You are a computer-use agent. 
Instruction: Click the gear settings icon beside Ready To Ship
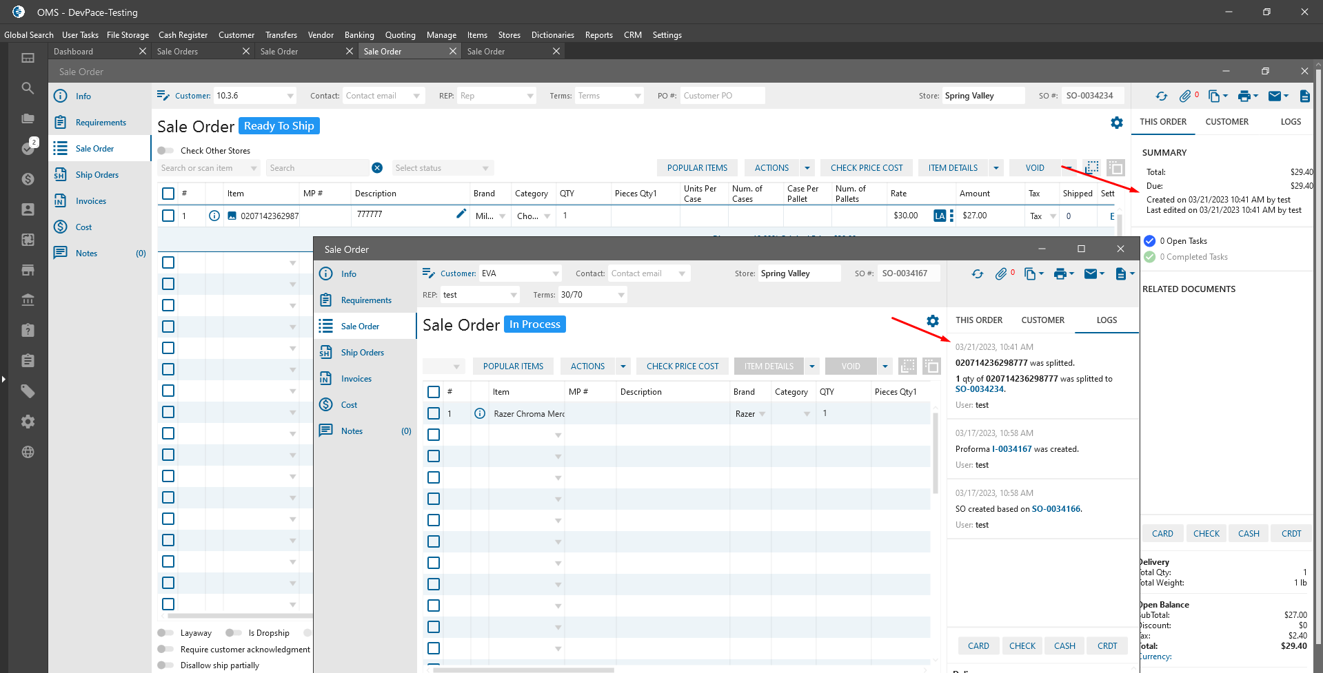point(1116,123)
